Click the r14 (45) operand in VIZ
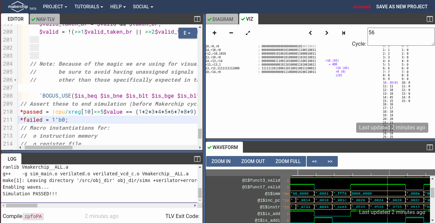Image resolution: width=435 pixels, height=223 pixels. (342, 68)
